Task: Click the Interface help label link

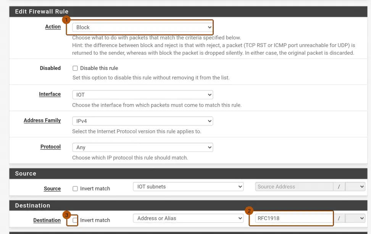Action: tap(50, 94)
